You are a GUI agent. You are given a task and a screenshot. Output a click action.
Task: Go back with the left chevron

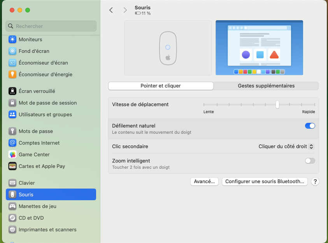coord(111,10)
